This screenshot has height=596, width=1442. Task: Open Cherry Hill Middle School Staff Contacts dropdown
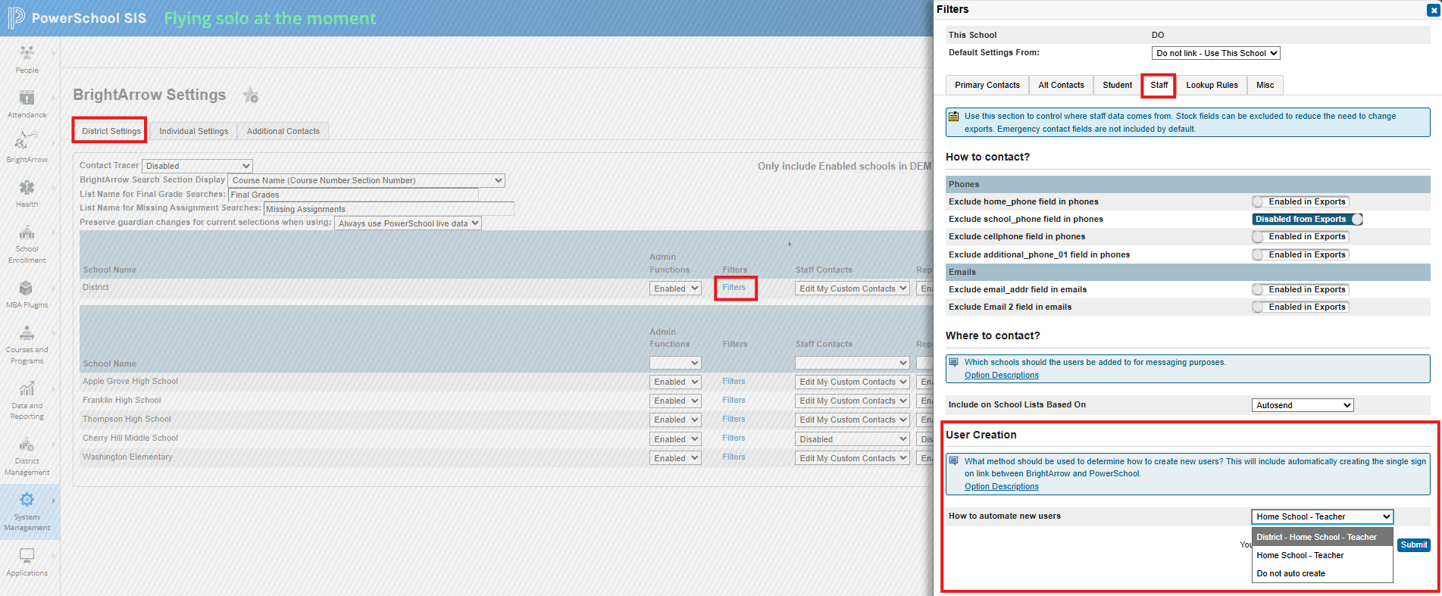pyautogui.click(x=852, y=439)
